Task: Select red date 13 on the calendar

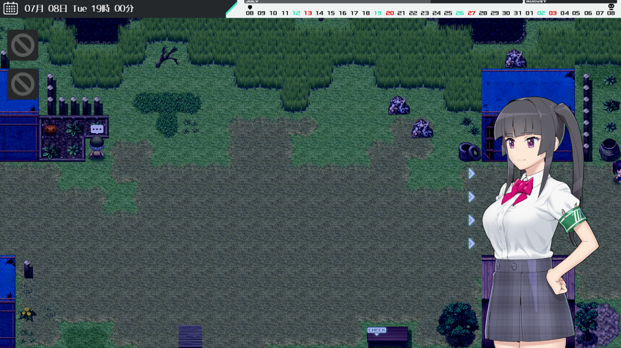Action: (308, 13)
